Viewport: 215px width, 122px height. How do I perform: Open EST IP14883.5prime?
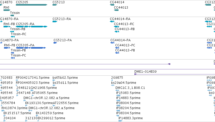coord(128,98)
